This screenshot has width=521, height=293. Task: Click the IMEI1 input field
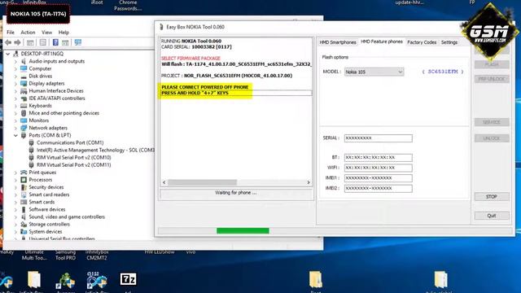tap(378, 178)
